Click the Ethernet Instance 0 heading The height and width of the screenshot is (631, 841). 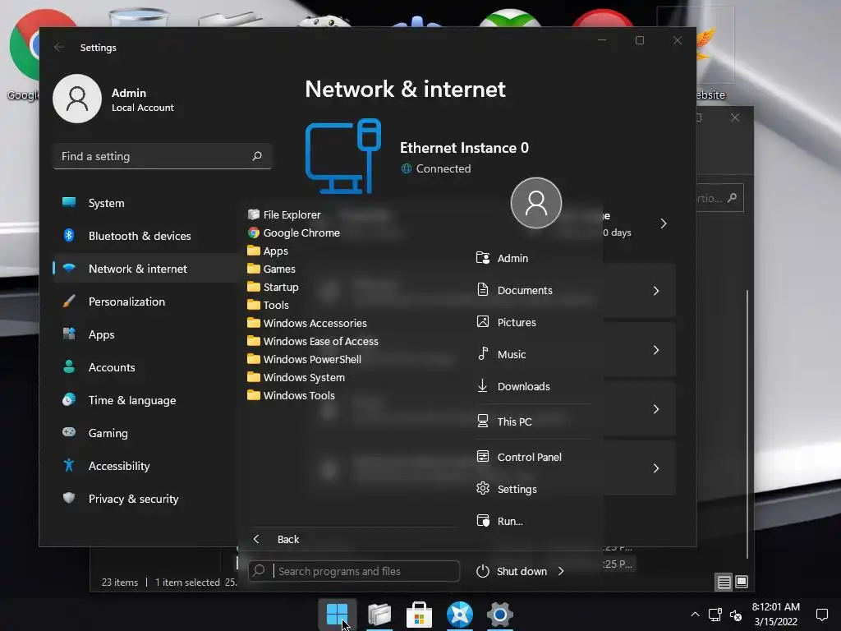465,148
